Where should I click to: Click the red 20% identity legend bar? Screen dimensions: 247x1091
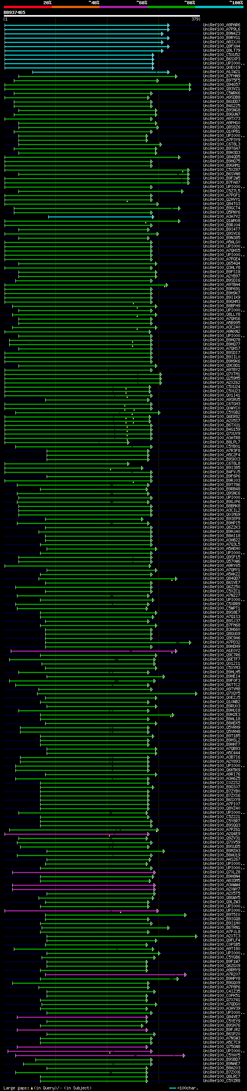(27, 7)
